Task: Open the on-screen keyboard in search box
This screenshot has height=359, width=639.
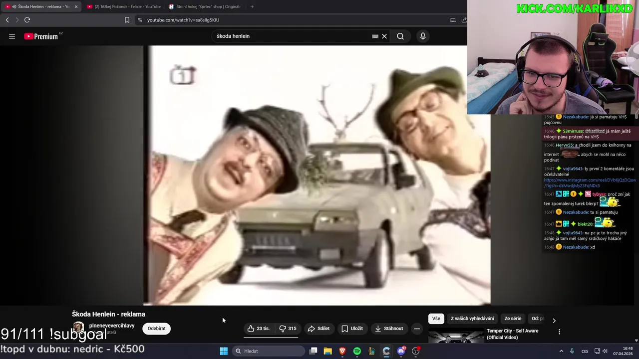Action: (375, 36)
